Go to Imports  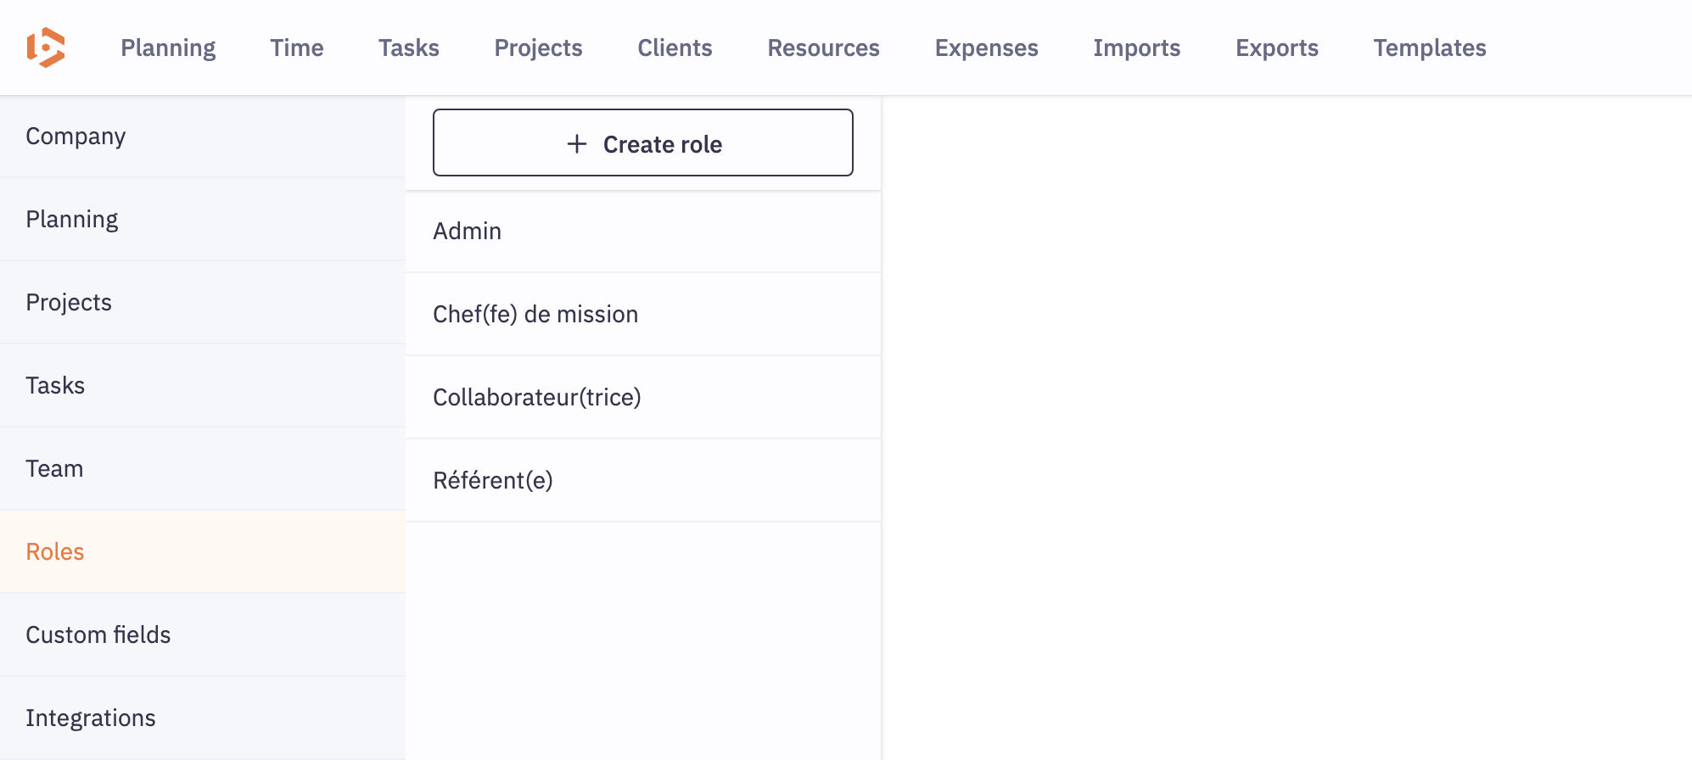[1136, 48]
